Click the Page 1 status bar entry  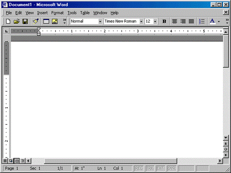12,168
